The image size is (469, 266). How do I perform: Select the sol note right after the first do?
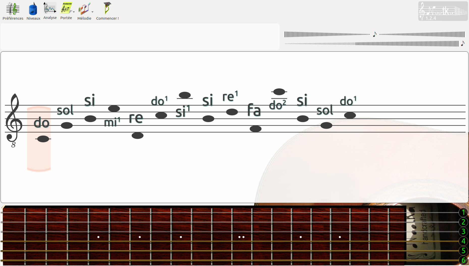coord(67,125)
